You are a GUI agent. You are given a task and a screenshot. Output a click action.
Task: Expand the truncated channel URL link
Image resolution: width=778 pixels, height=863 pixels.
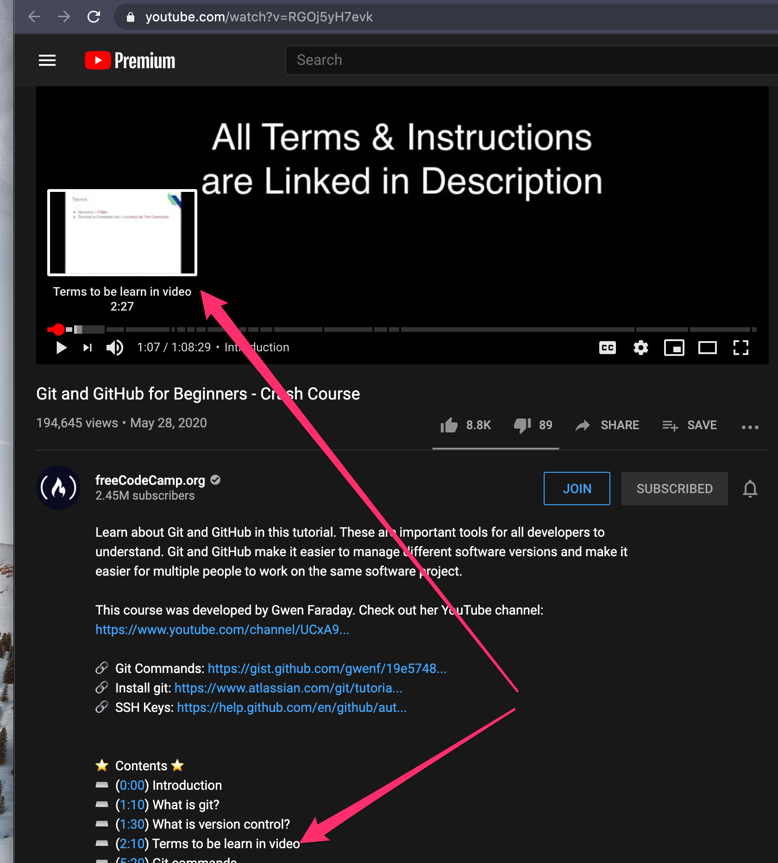coord(222,629)
